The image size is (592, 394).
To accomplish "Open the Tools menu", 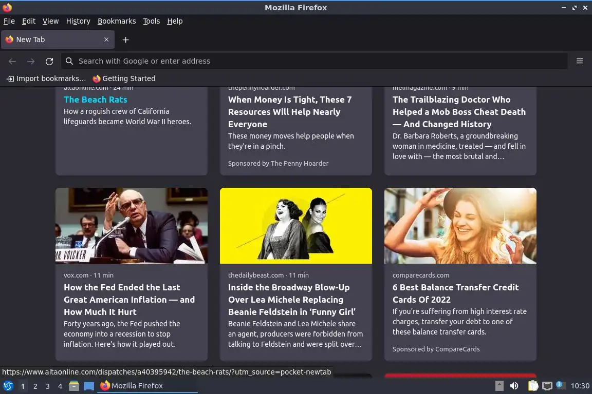I will pos(152,21).
